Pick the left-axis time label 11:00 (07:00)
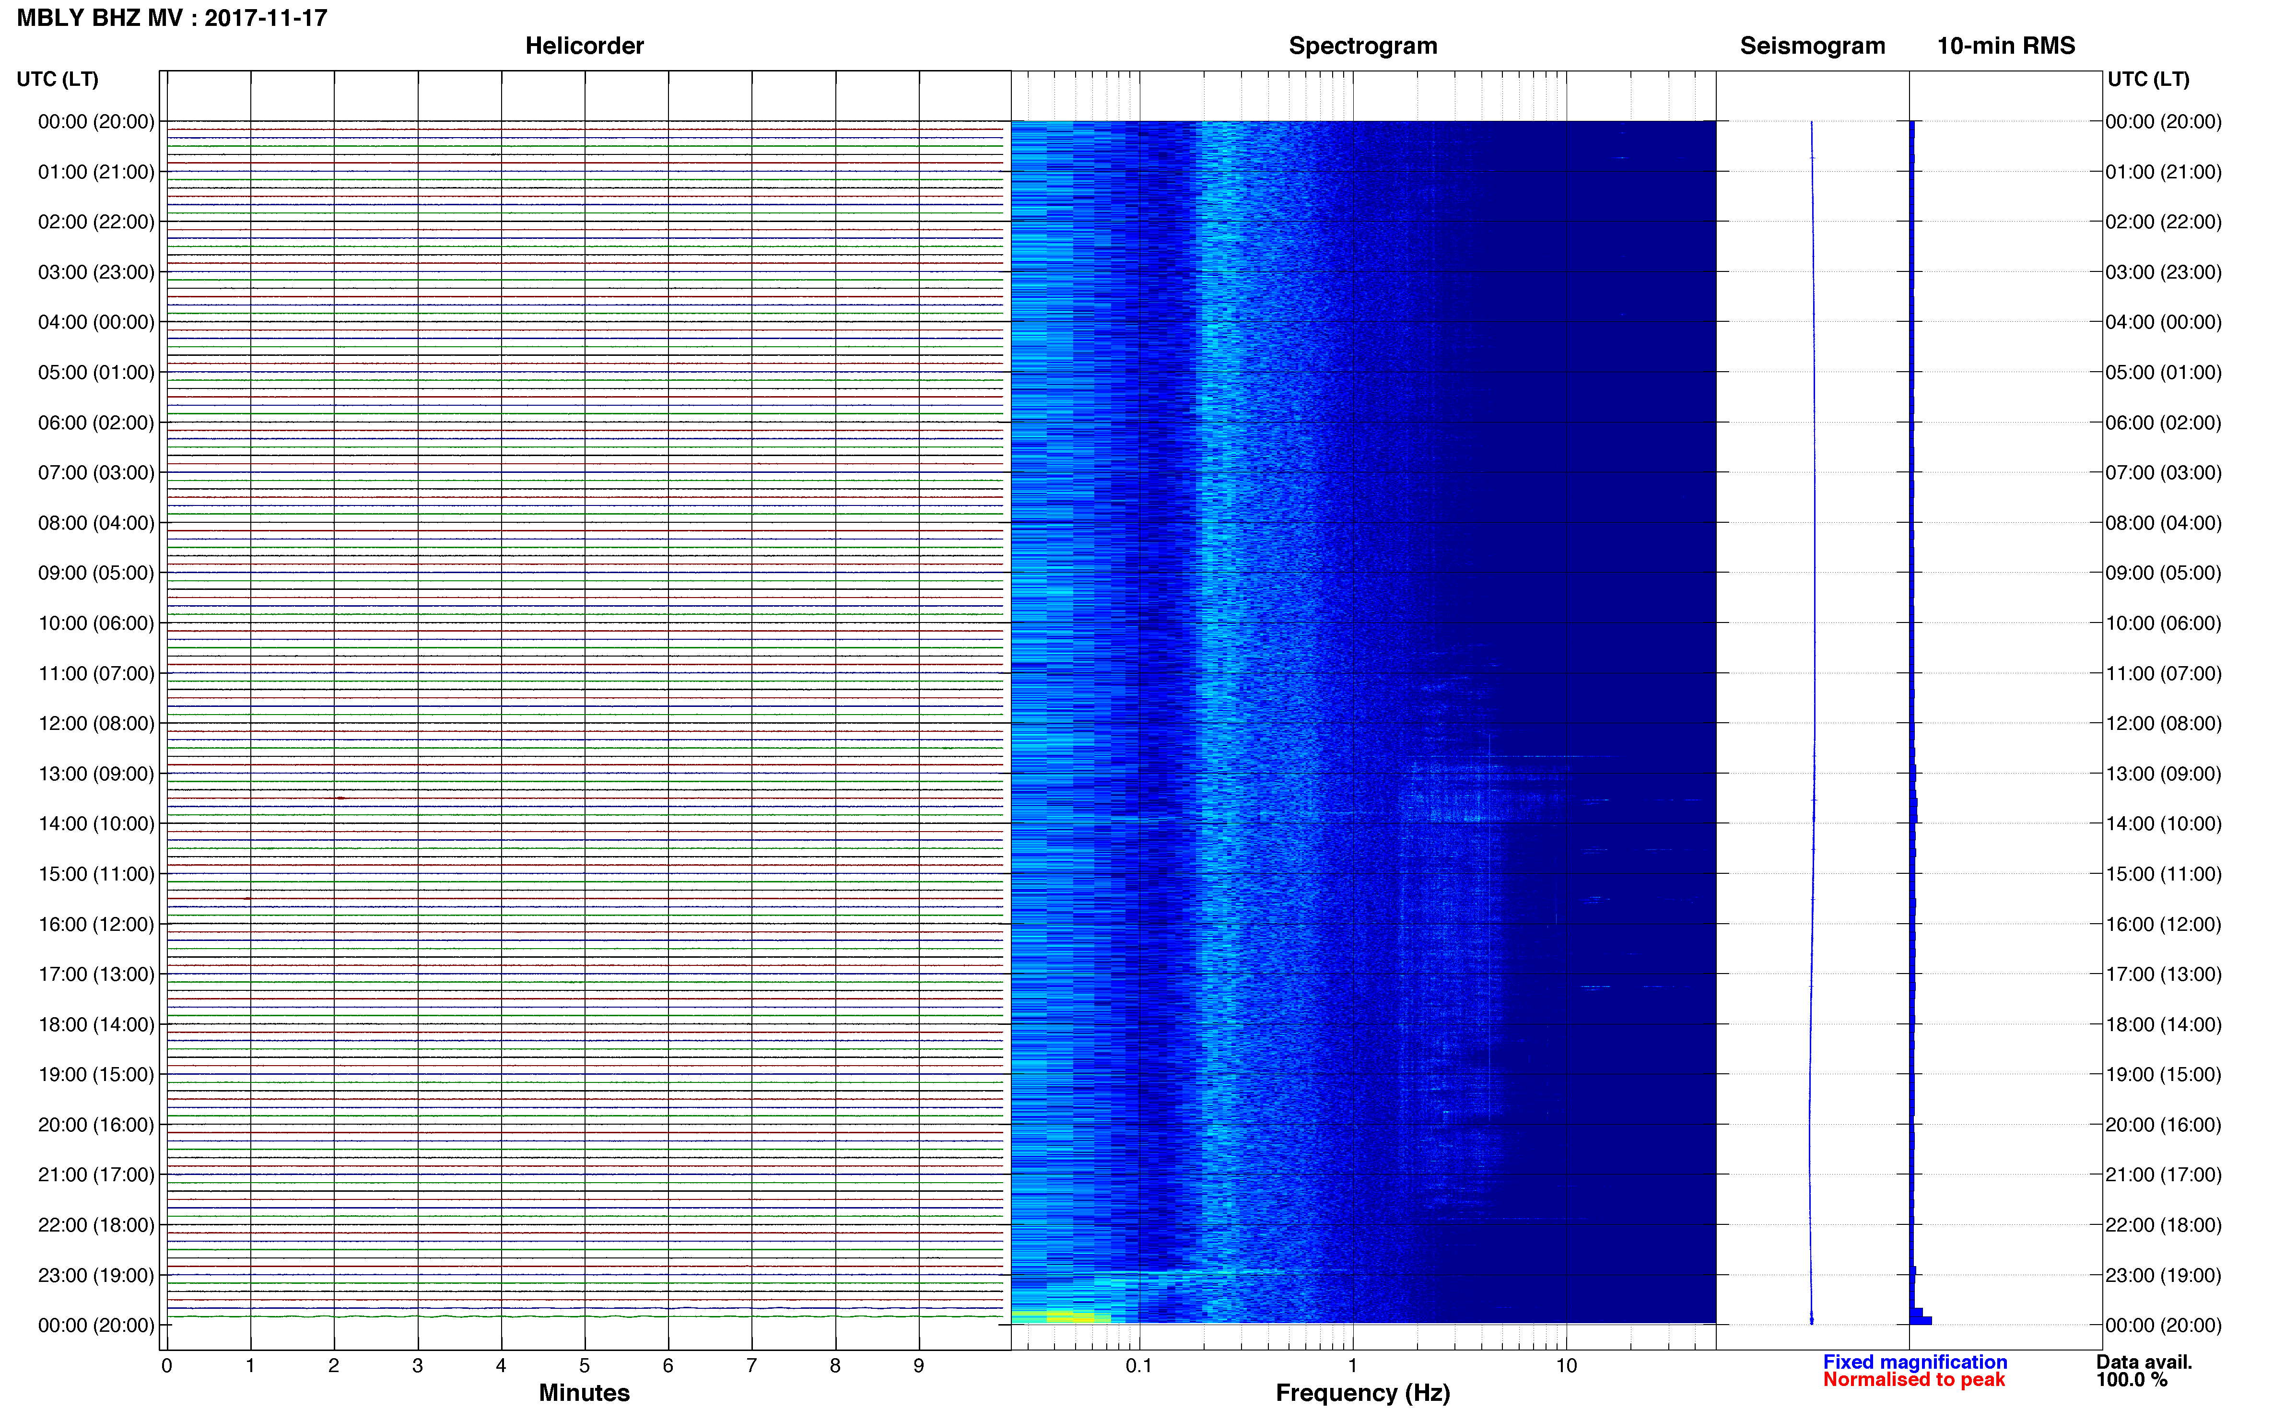This screenshot has width=2273, height=1421. click(96, 673)
